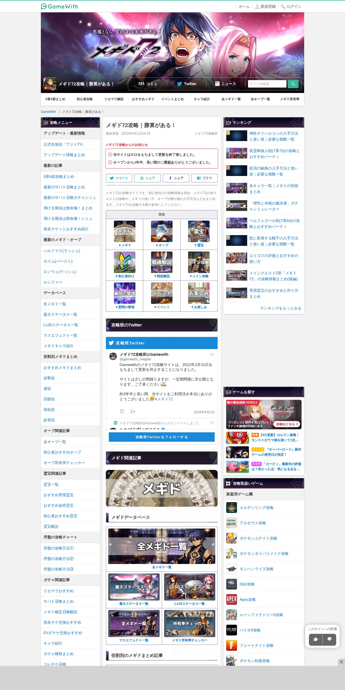
Task: Open the ニュース link in banner
Action: click(226, 84)
